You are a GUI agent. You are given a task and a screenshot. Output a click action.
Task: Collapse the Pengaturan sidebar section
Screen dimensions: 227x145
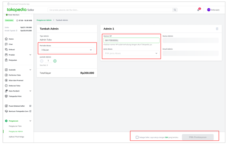tap(30, 121)
